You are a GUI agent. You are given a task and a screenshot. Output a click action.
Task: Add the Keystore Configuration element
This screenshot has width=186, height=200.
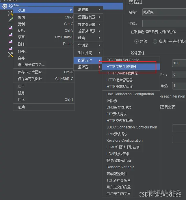131,141
